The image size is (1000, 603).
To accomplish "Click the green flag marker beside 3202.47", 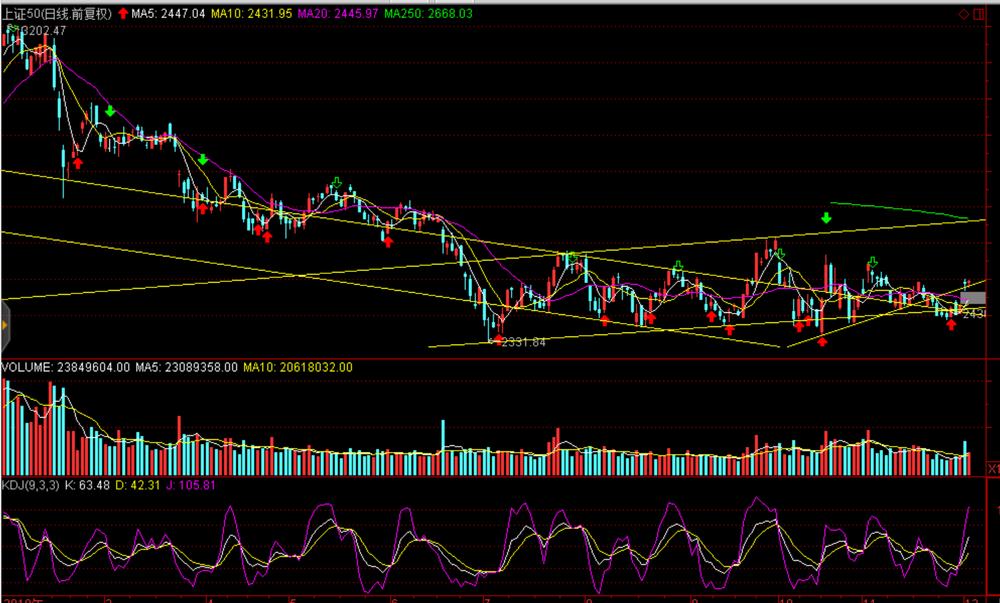I will 12,29.
